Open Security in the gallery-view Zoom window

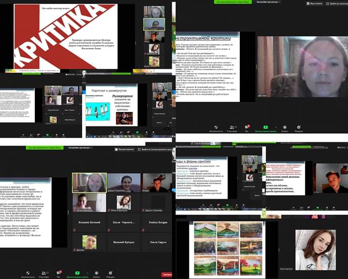(x=28, y=273)
